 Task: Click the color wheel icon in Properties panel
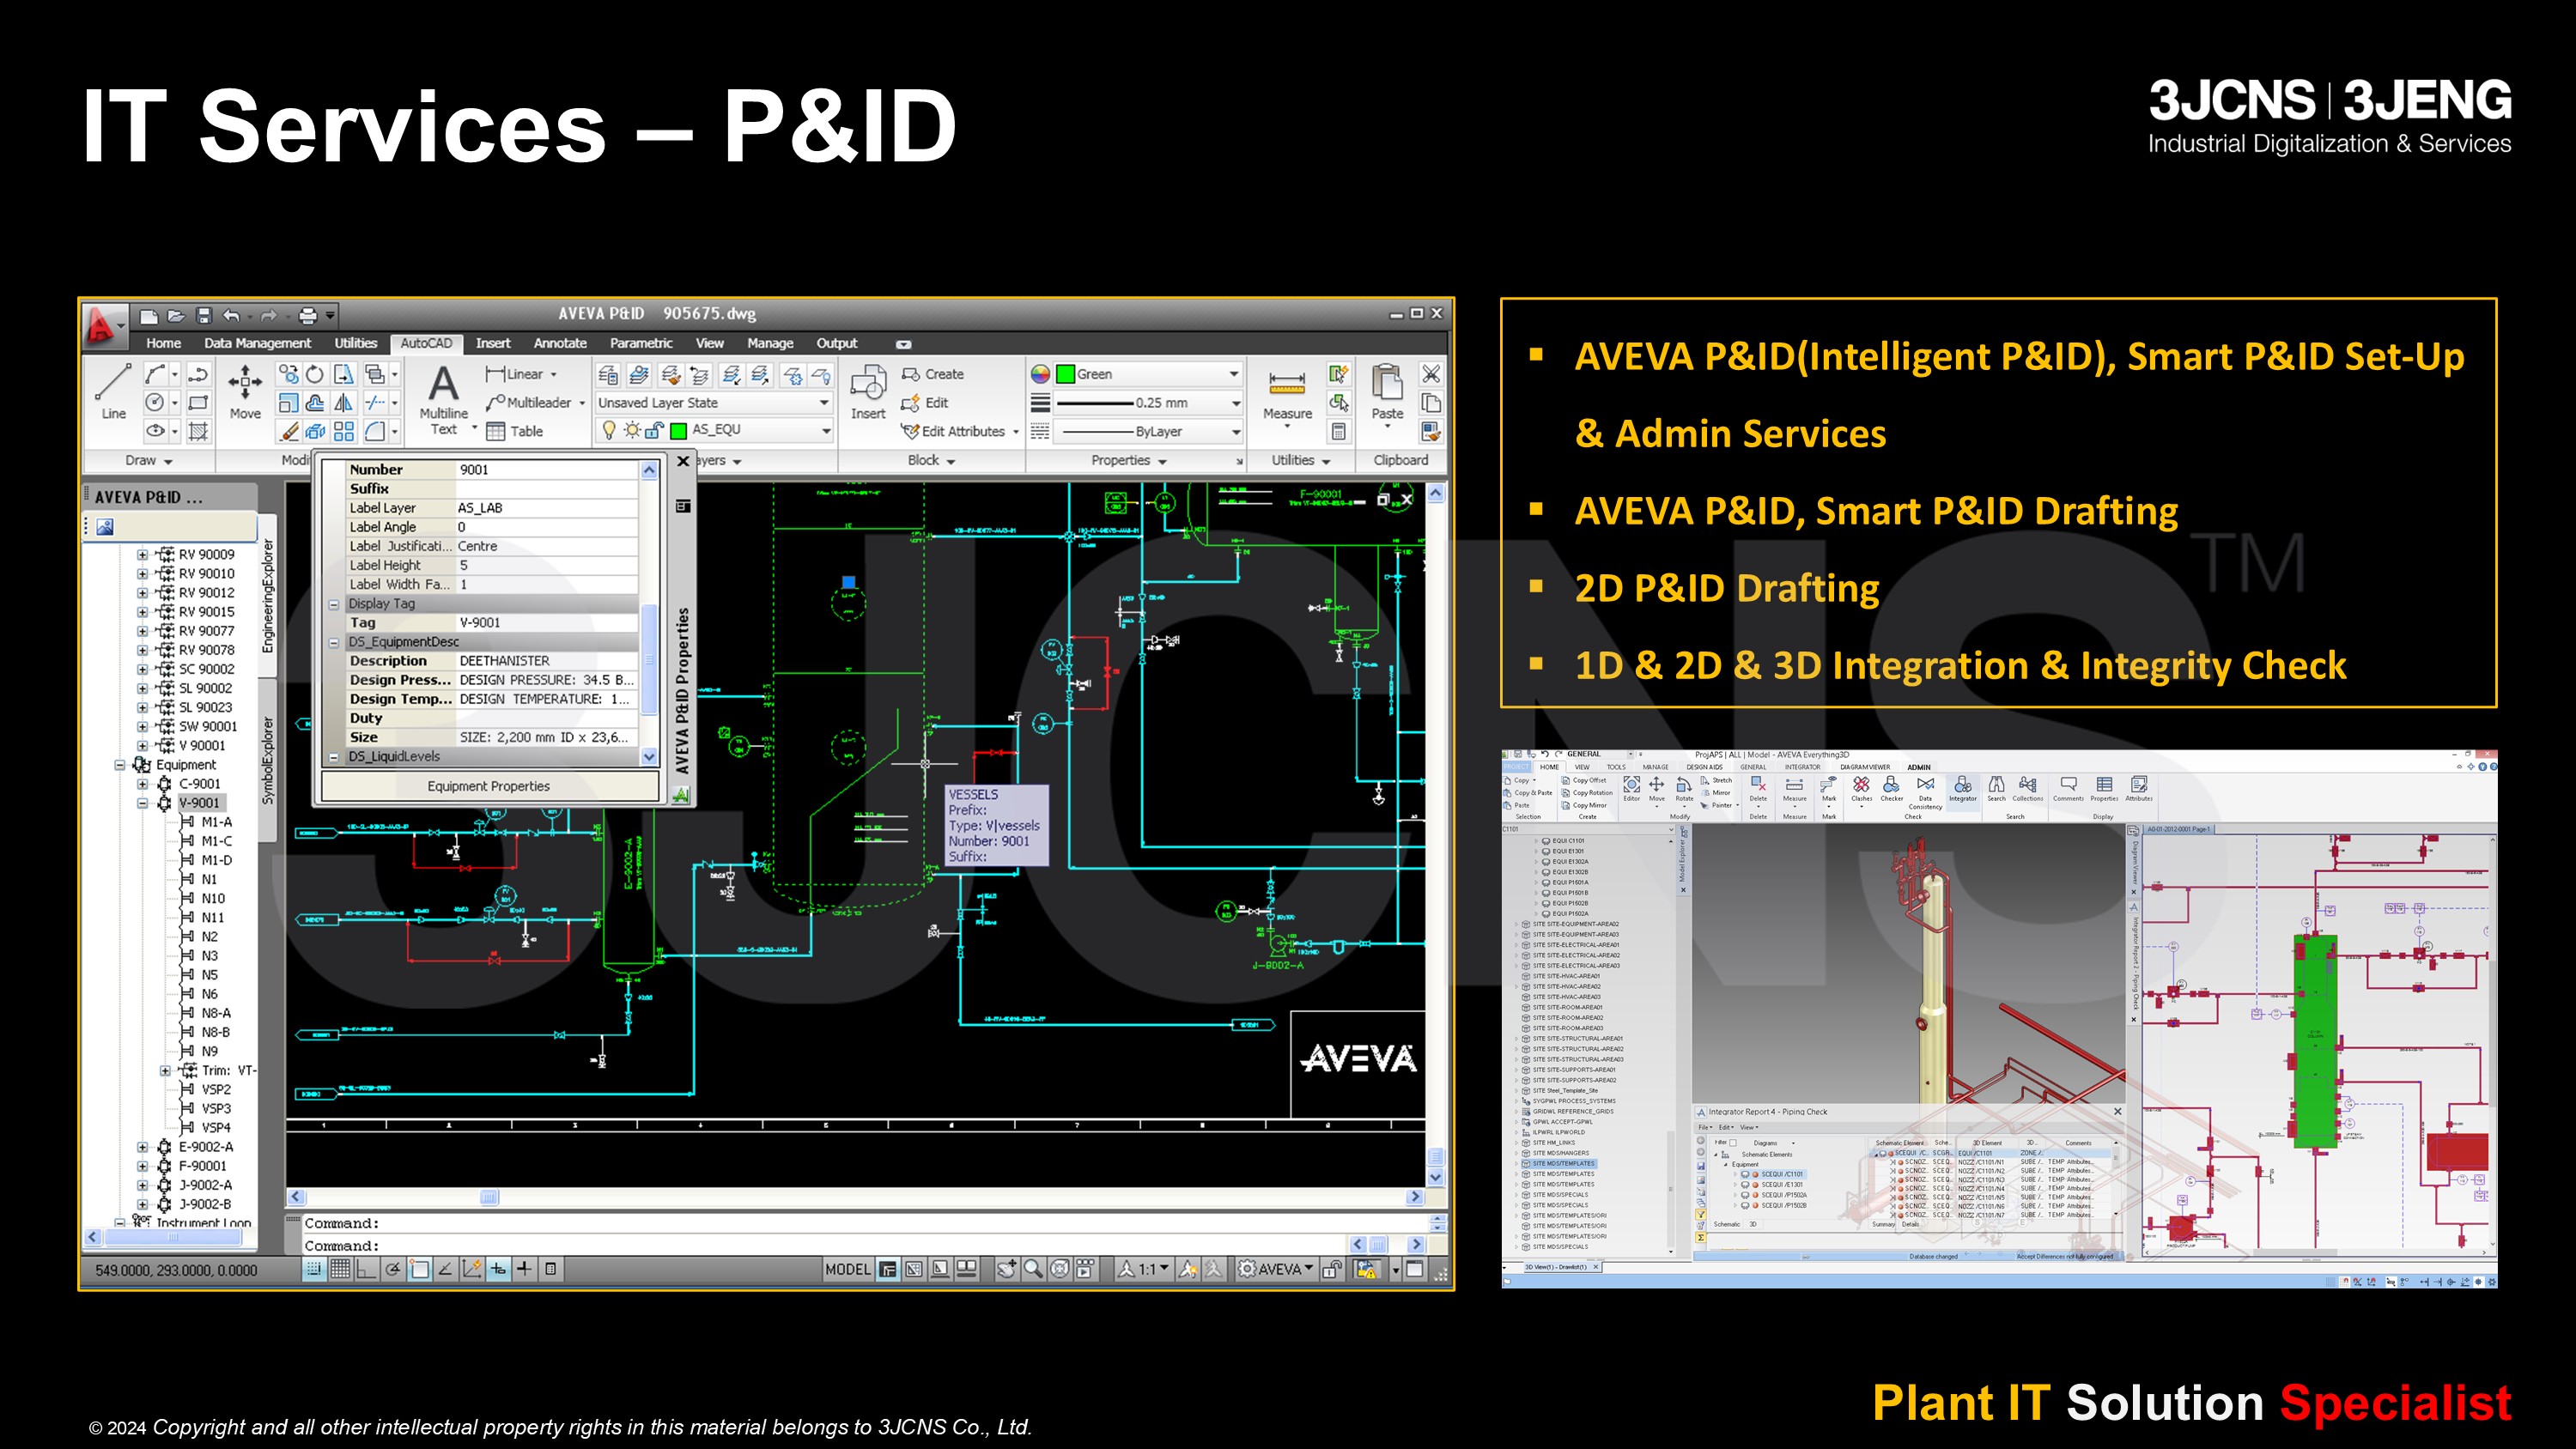[1040, 374]
